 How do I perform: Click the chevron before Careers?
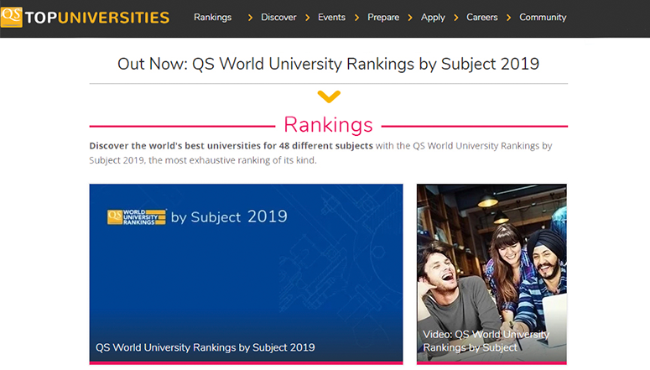coord(455,18)
